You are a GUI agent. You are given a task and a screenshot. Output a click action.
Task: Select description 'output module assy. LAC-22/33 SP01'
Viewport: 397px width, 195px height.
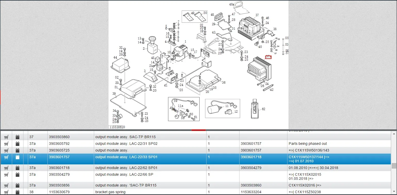pyautogui.click(x=126, y=157)
